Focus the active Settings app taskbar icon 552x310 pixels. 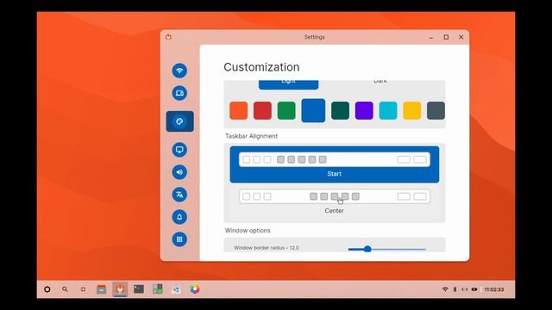point(120,289)
